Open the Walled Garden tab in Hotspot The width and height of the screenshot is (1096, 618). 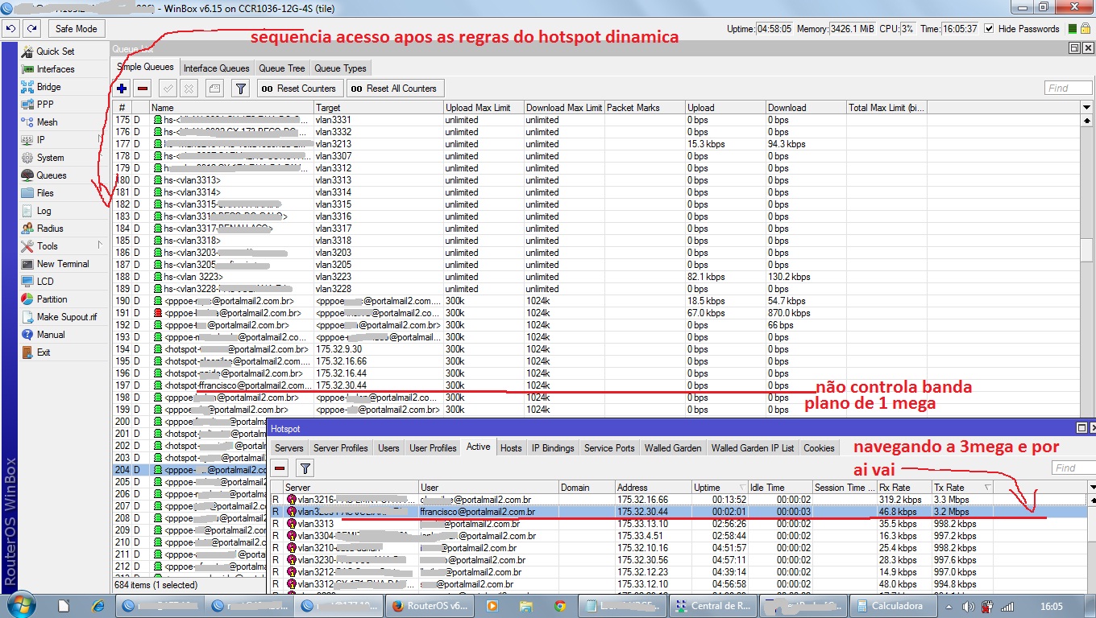[673, 448]
